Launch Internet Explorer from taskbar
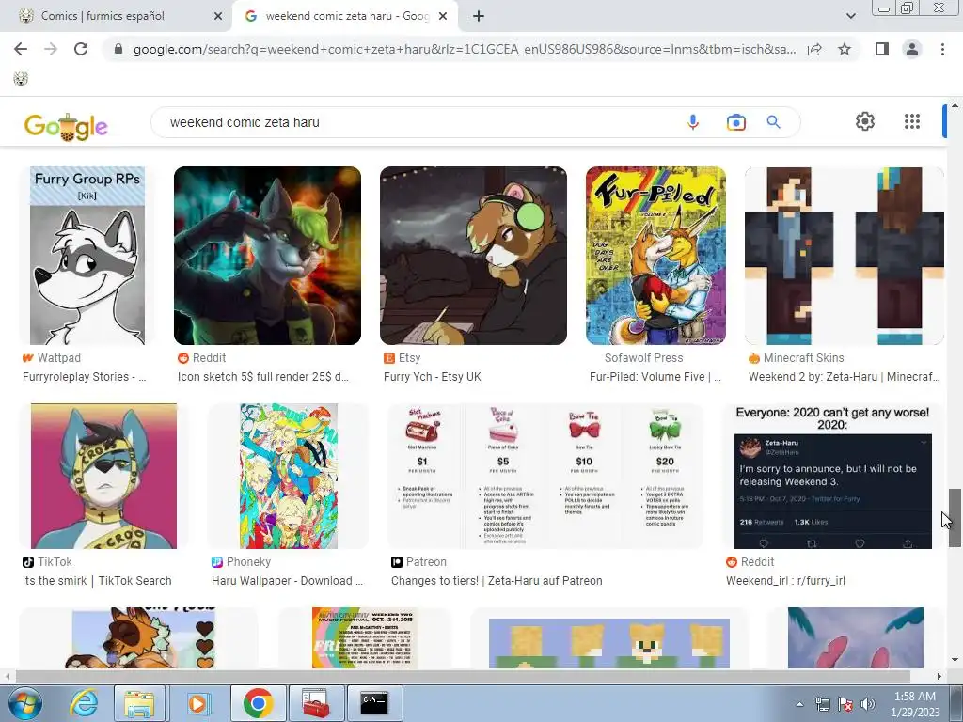Image resolution: width=963 pixels, height=722 pixels. [x=84, y=703]
